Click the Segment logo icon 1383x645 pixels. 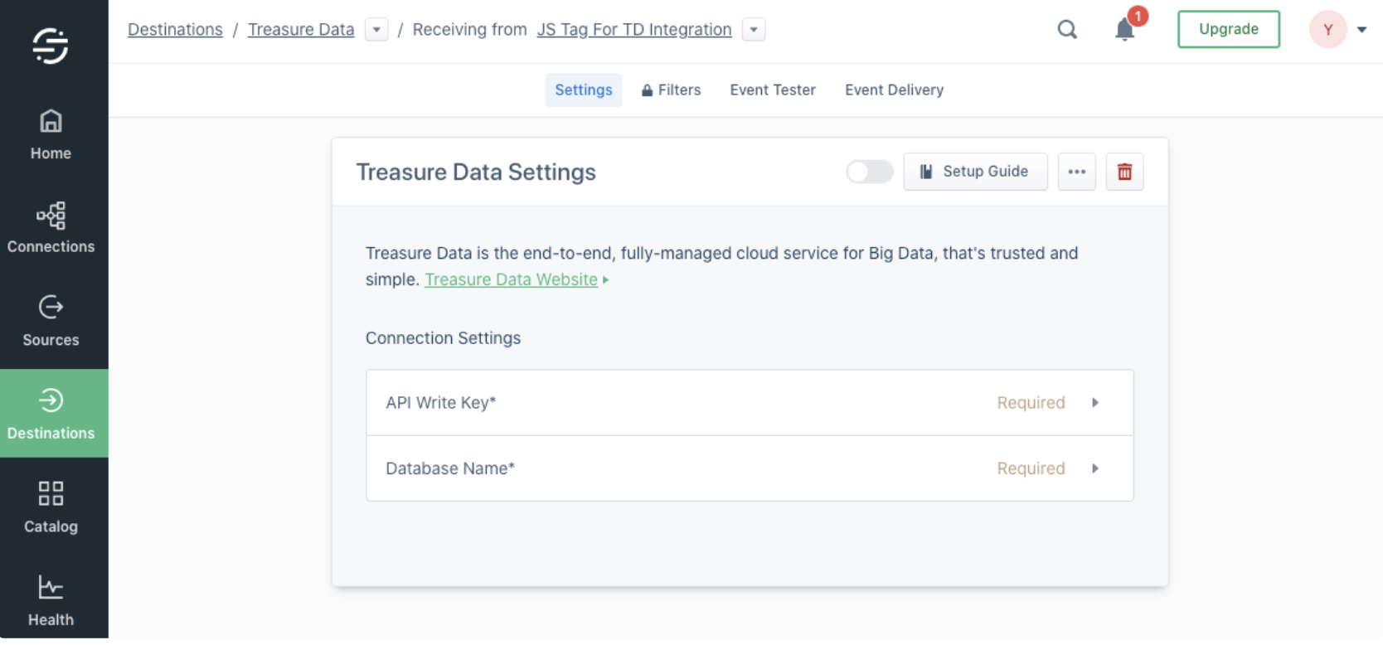[51, 46]
